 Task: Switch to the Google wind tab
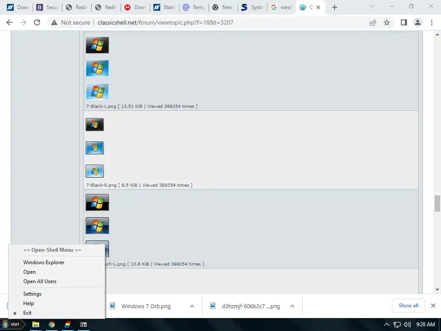[x=282, y=7]
